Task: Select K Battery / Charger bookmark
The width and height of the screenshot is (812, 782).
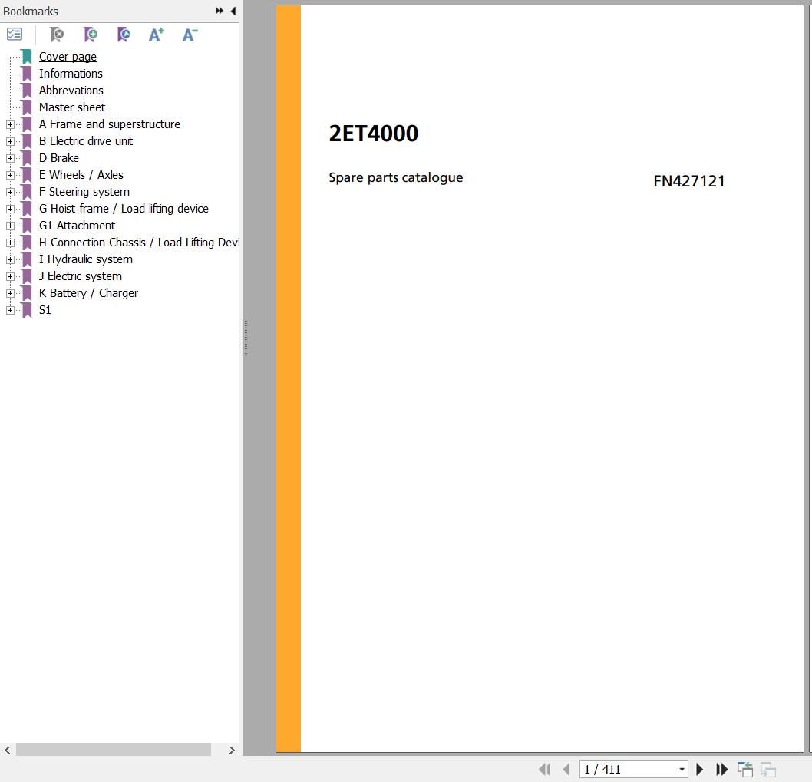Action: [88, 293]
